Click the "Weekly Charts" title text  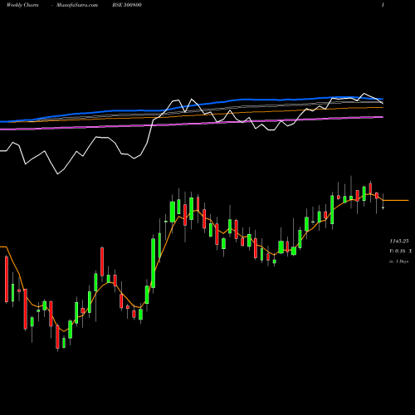tap(22, 5)
